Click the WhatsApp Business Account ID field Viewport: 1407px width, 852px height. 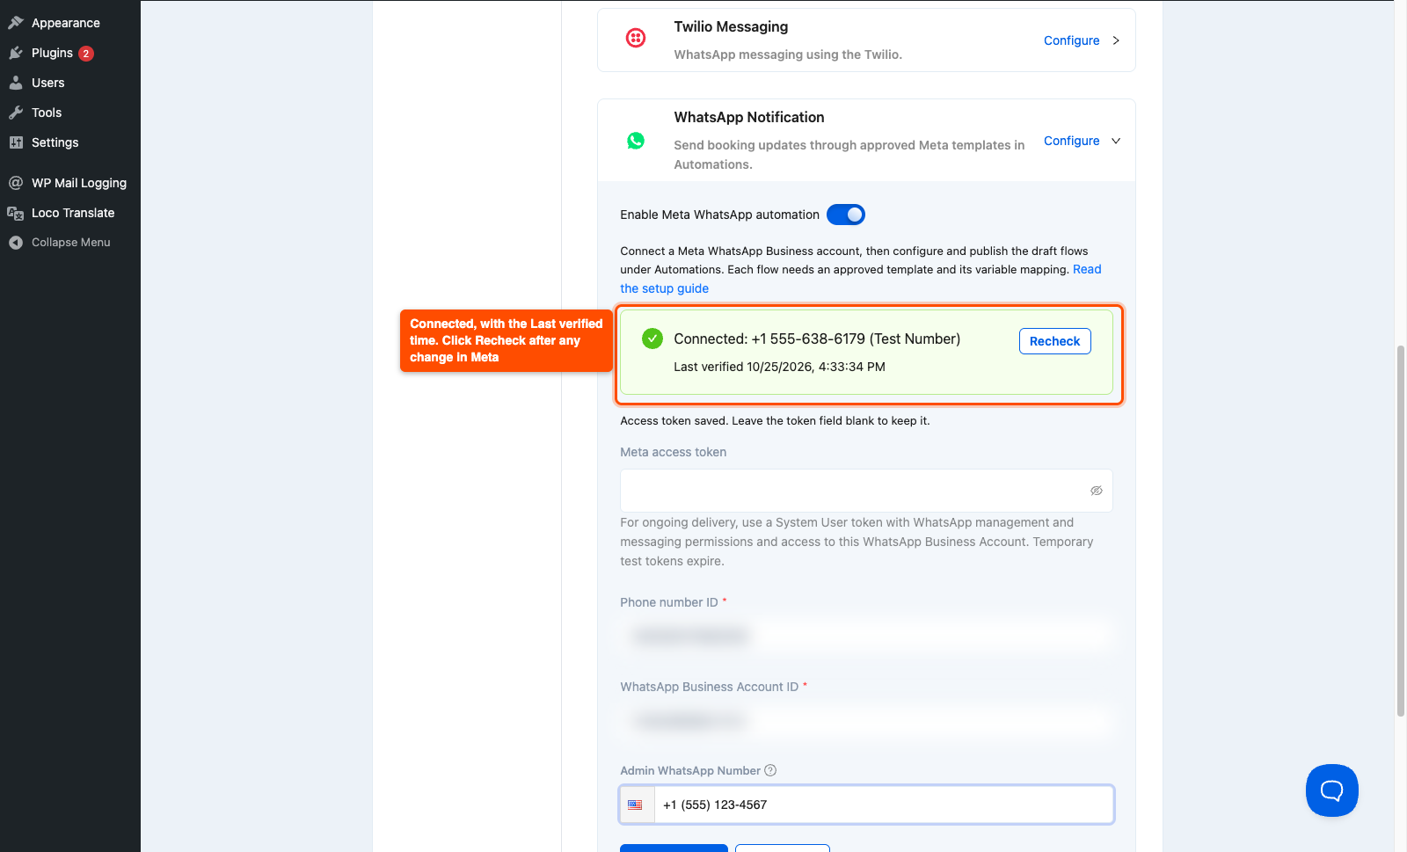point(866,721)
